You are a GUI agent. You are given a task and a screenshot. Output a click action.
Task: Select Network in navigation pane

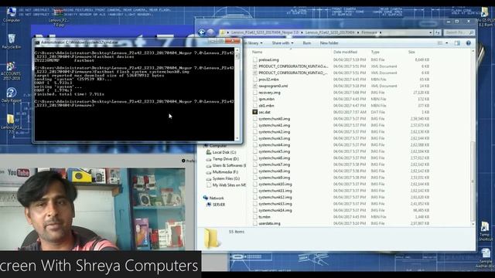(x=213, y=198)
